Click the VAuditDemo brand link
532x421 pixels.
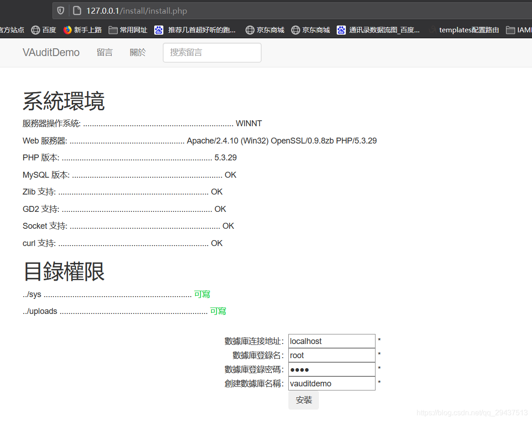pos(51,52)
